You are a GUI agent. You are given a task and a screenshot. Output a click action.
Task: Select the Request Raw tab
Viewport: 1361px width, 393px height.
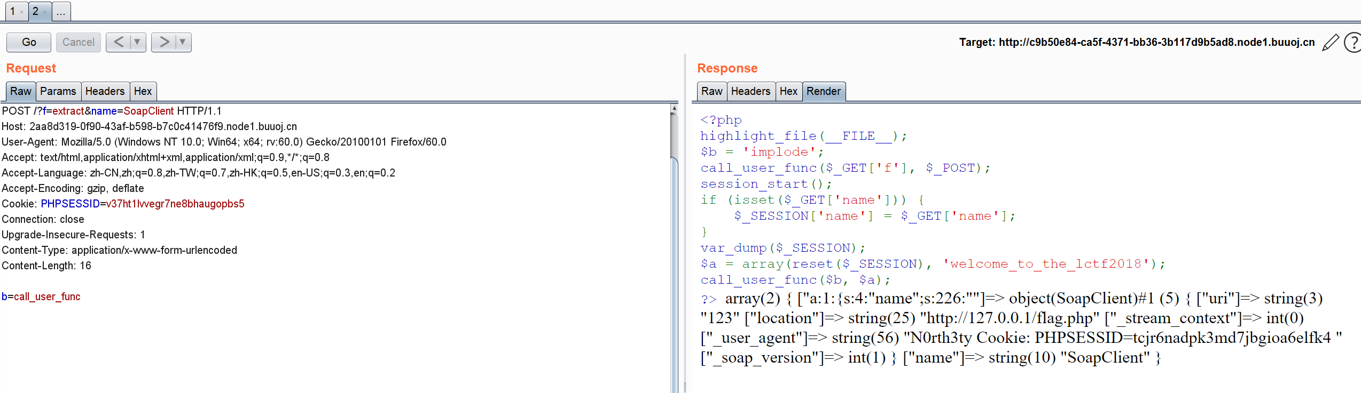pos(21,91)
